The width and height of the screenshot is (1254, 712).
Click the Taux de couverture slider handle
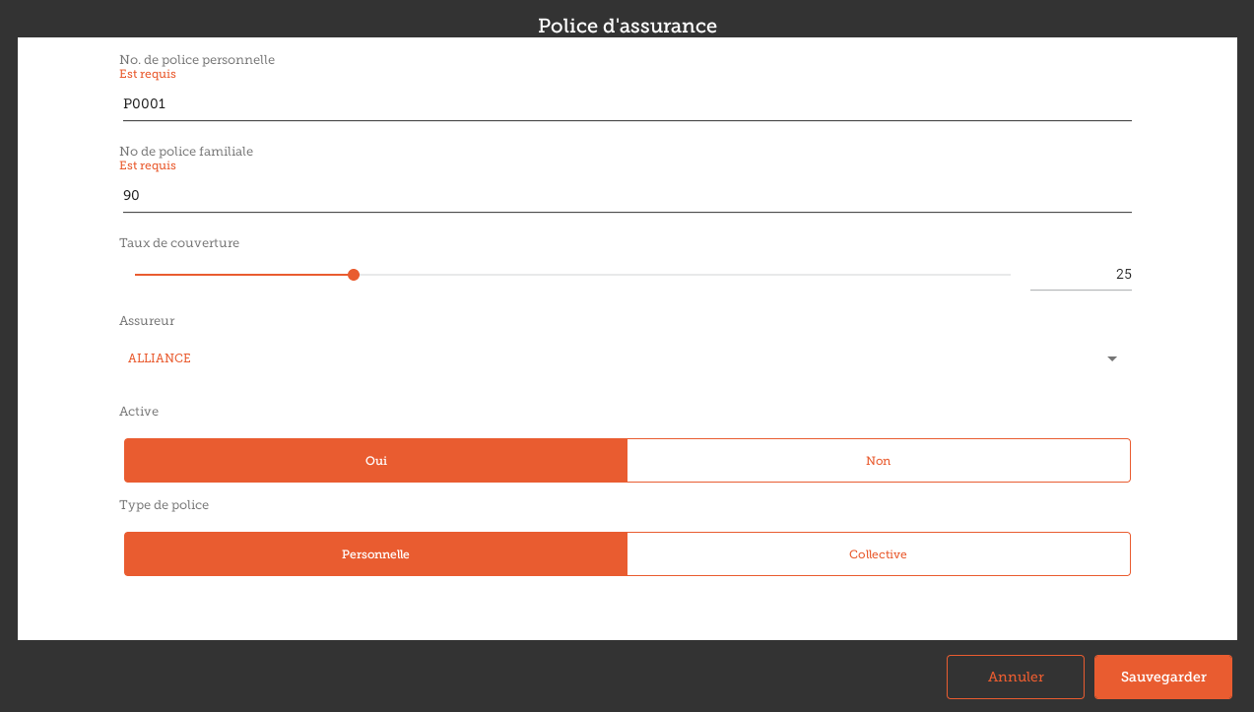tap(354, 275)
